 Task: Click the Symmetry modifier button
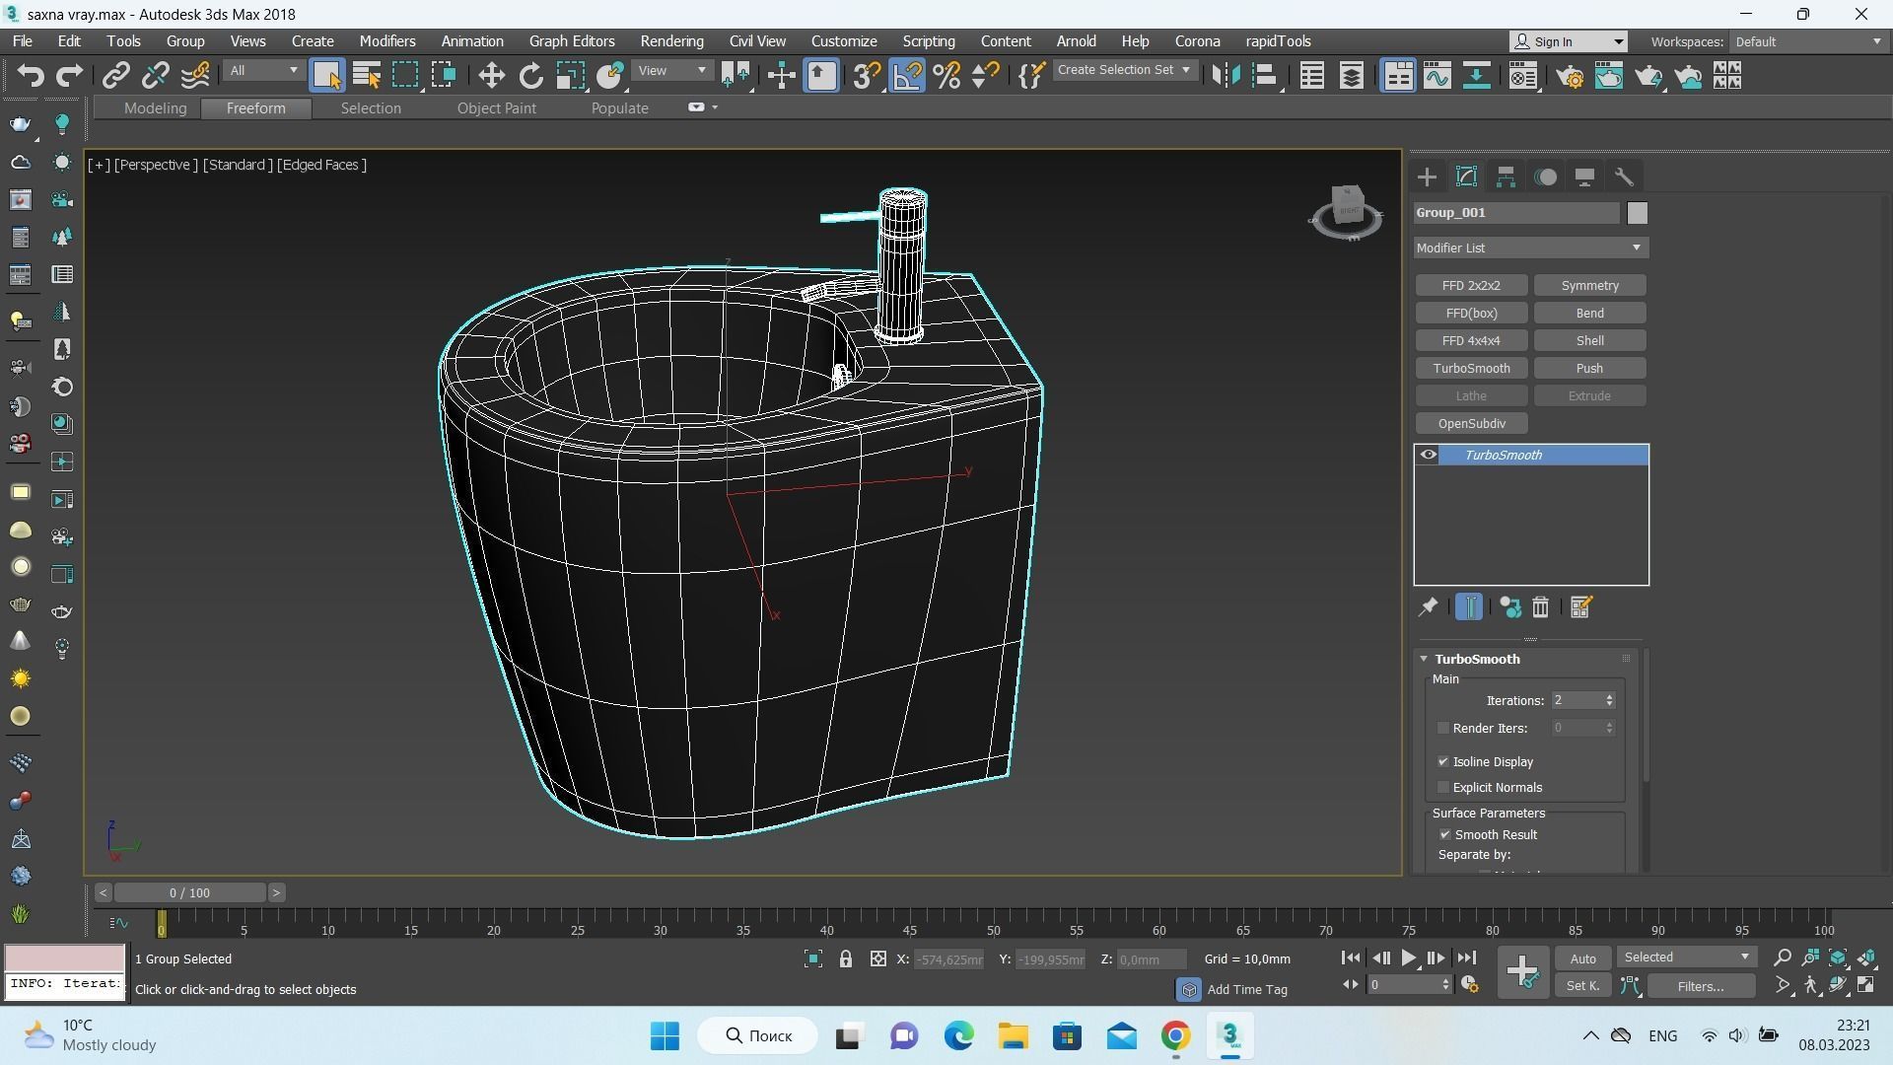1589,285
